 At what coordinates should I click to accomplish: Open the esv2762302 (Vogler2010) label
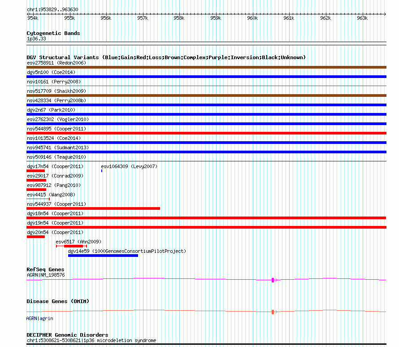[x=58, y=119]
